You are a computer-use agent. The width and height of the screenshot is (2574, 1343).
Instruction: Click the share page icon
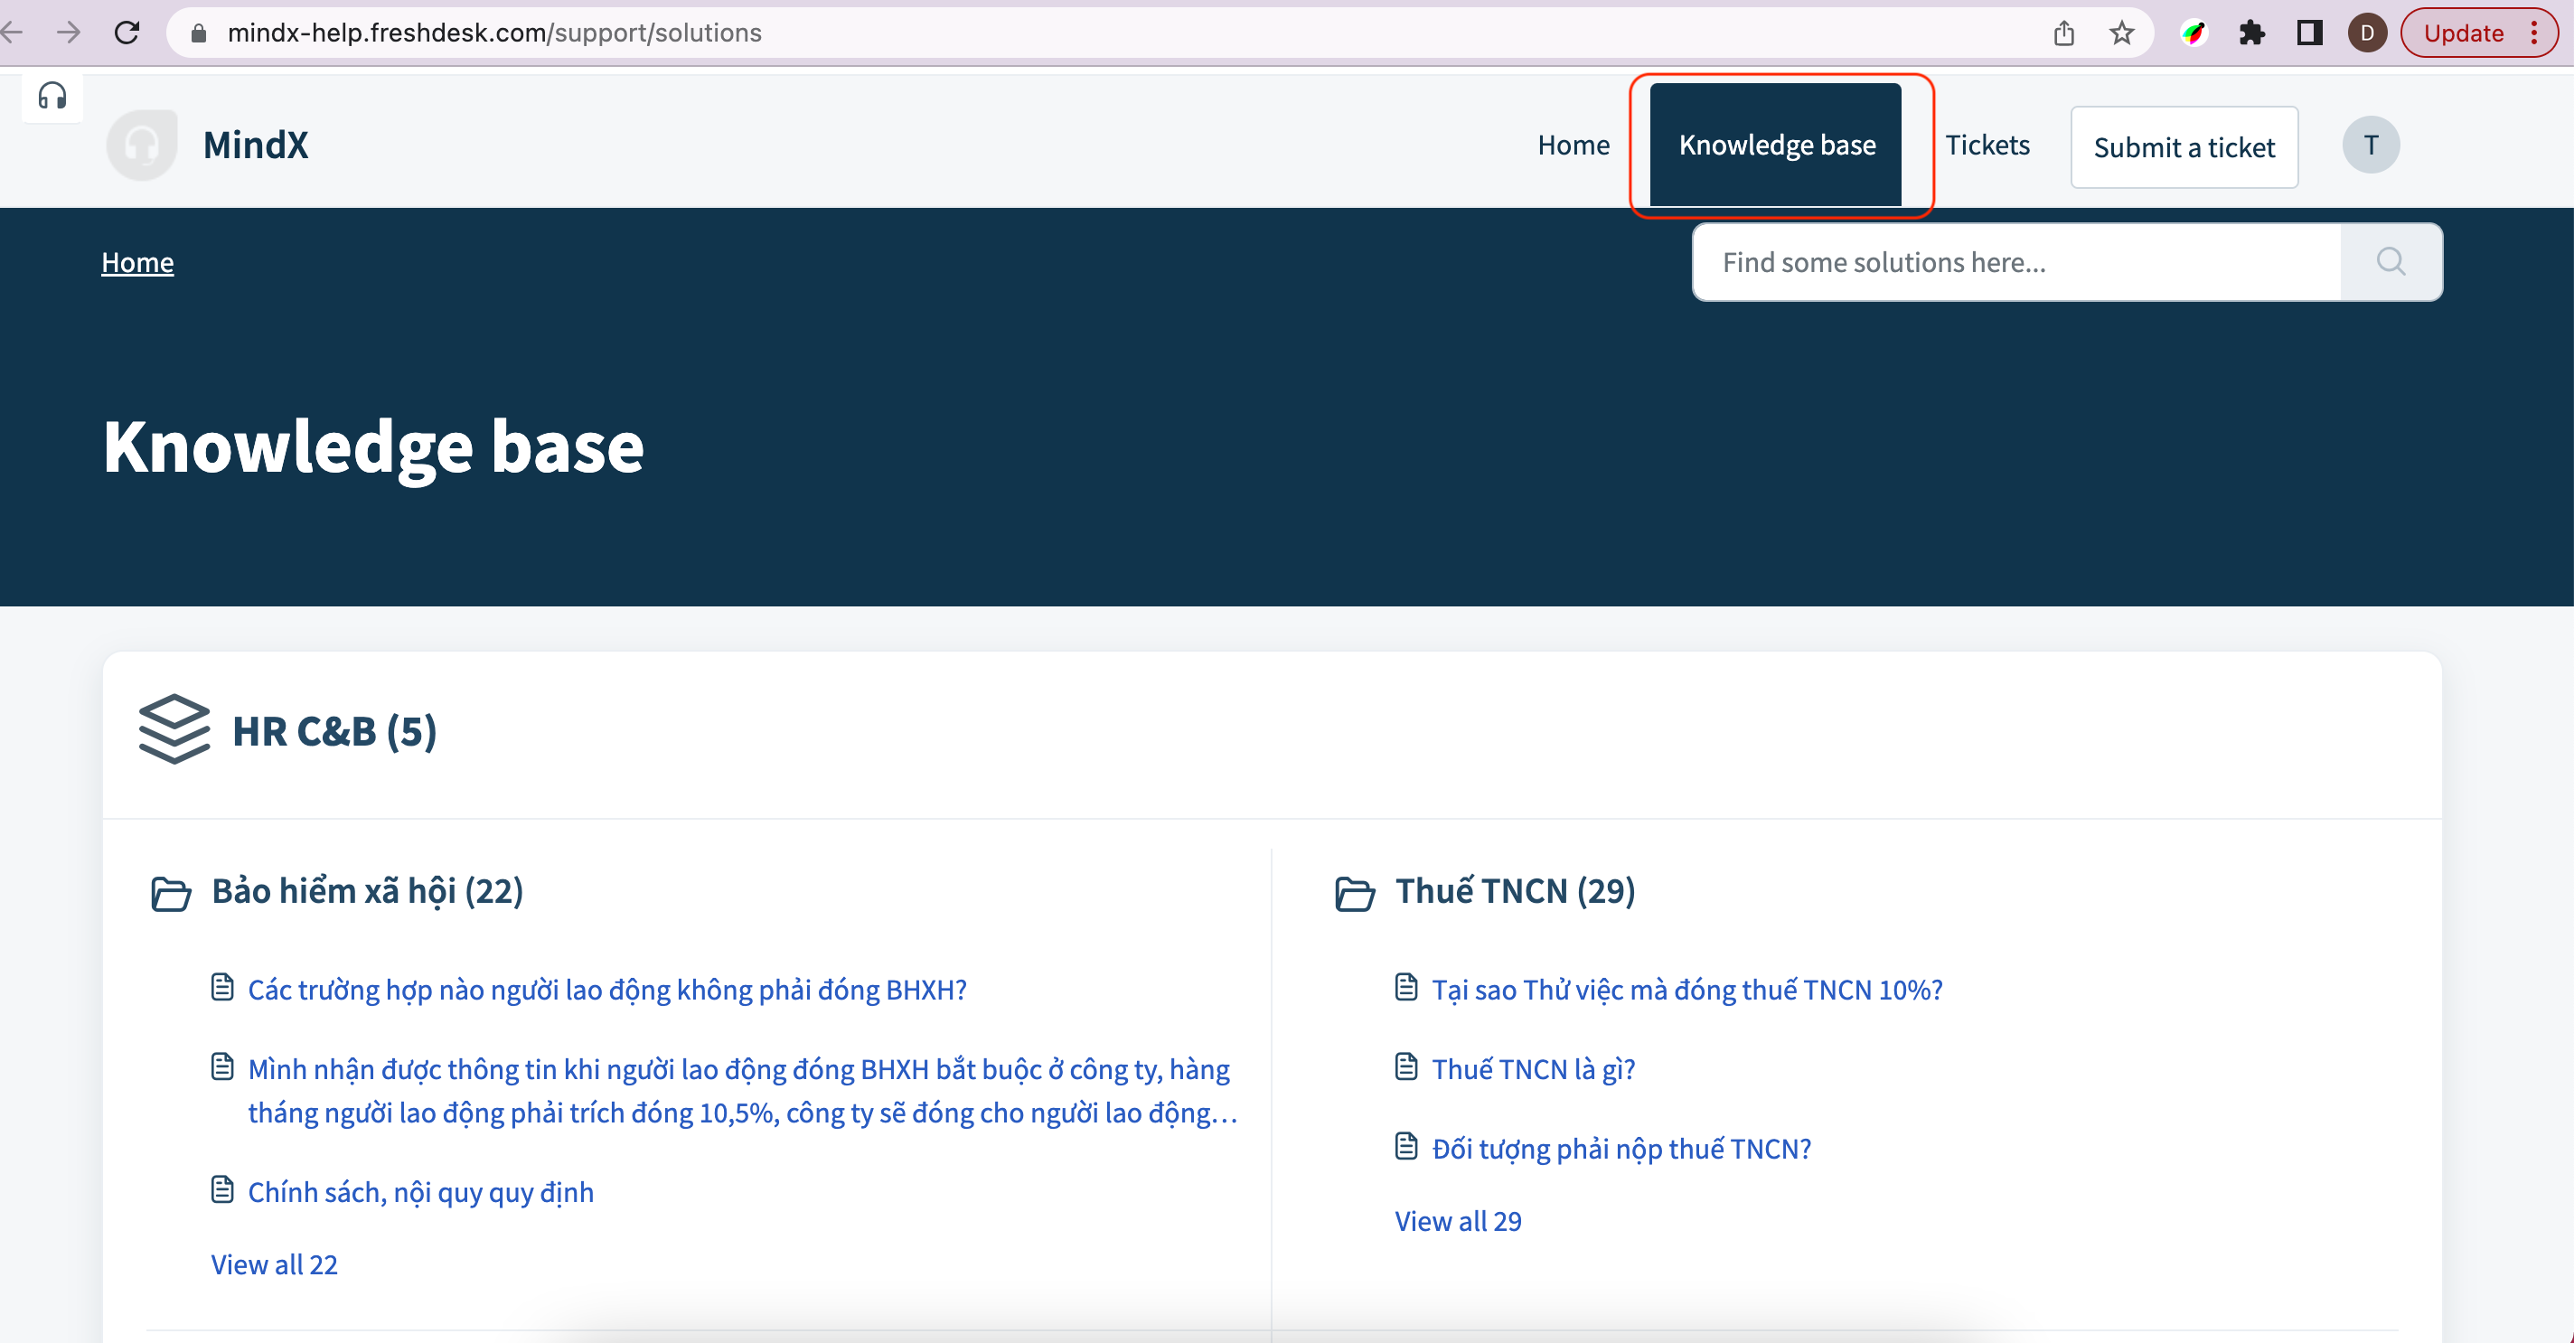tap(2064, 33)
